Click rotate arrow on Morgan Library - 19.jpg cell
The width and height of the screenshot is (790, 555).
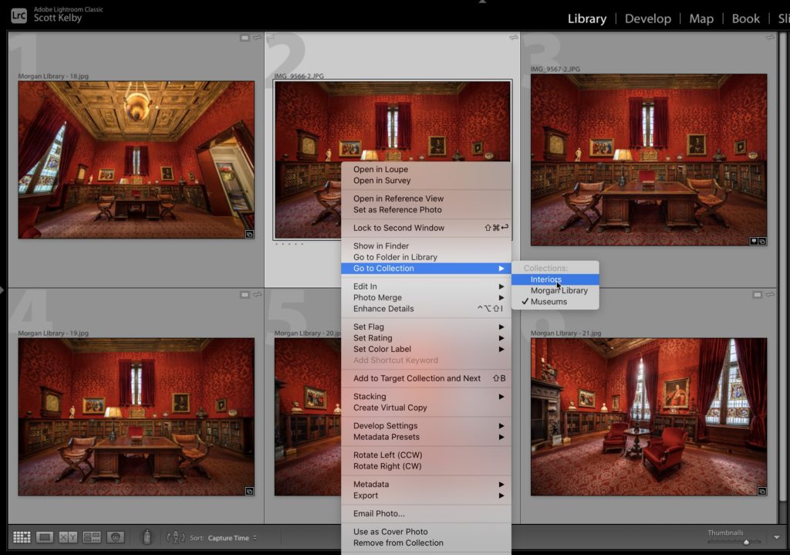(258, 294)
